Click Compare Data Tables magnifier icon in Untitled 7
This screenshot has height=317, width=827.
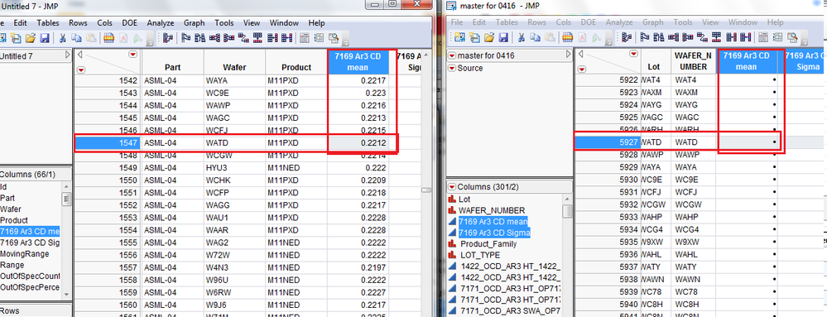click(x=334, y=37)
